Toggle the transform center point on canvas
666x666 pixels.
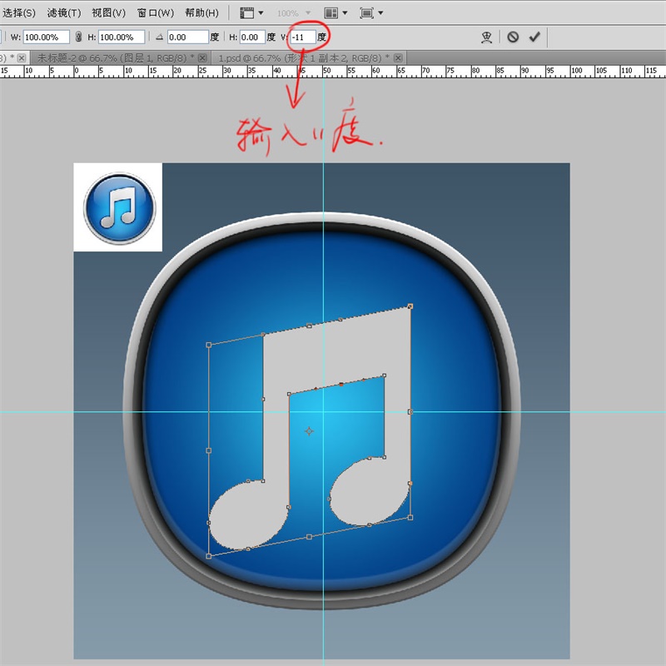(x=310, y=430)
